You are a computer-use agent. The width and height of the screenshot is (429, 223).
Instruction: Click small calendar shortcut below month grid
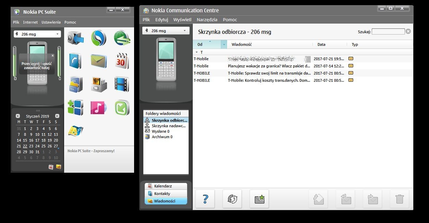coord(51,167)
